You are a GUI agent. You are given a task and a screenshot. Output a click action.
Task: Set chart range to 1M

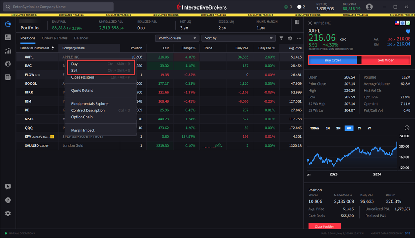pyautogui.click(x=328, y=128)
